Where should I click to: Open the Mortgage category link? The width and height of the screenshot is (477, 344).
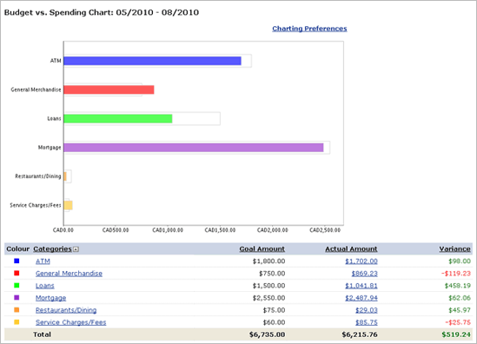[x=50, y=298]
